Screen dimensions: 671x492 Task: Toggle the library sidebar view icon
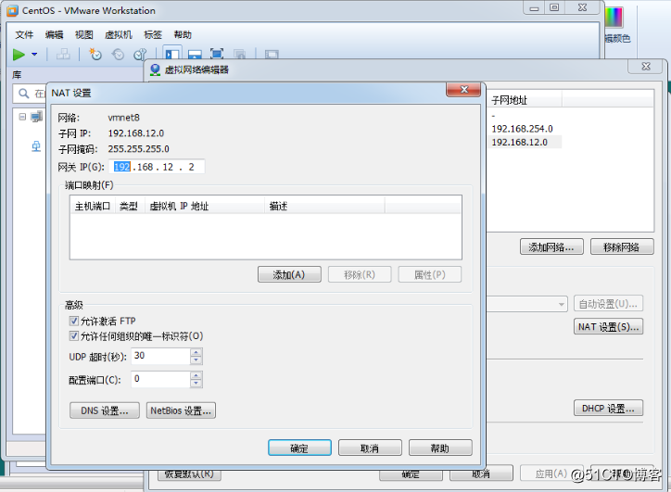(x=172, y=55)
